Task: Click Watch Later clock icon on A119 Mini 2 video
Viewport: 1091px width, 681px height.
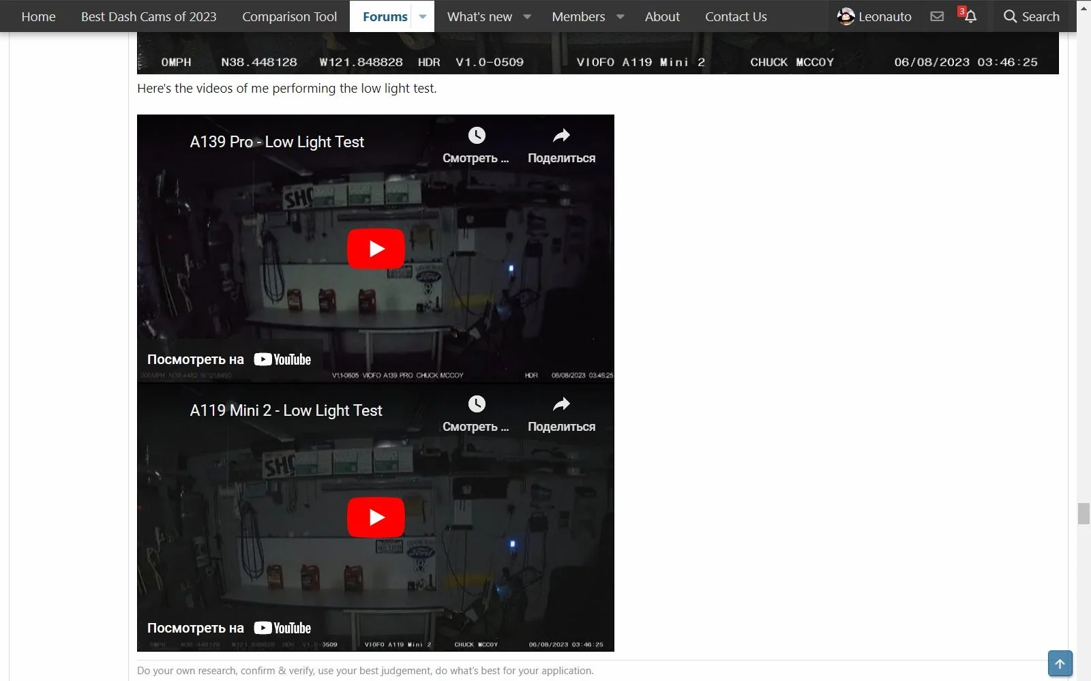Action: click(x=477, y=404)
